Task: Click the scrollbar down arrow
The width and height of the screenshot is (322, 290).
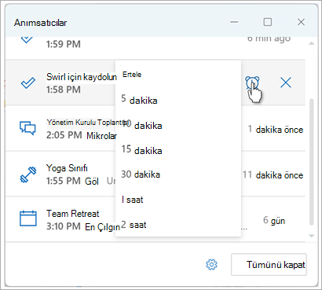Action: pos(311,236)
